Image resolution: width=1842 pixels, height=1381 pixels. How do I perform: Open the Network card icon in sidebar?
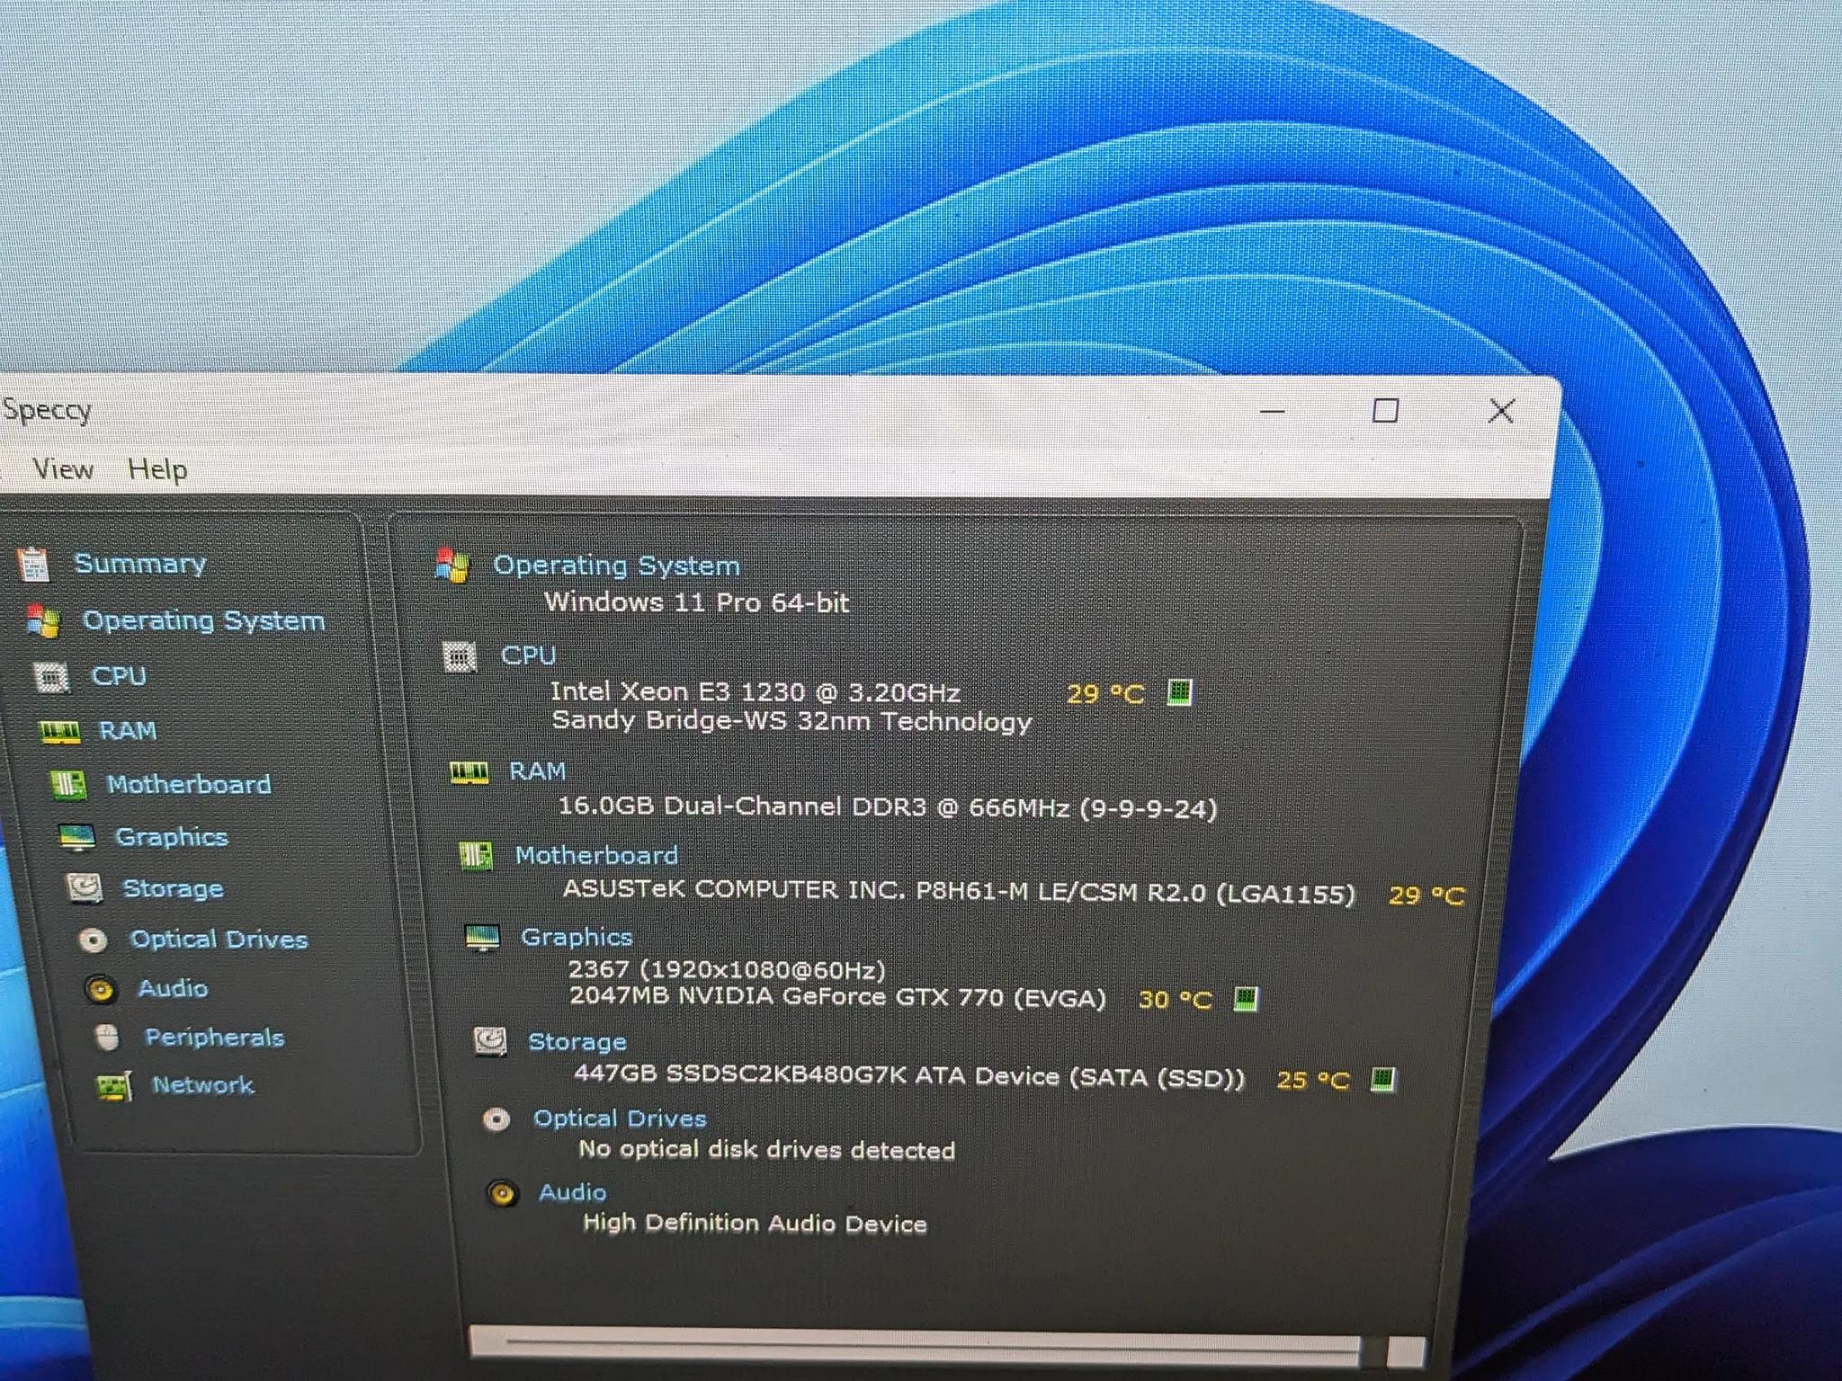114,1086
